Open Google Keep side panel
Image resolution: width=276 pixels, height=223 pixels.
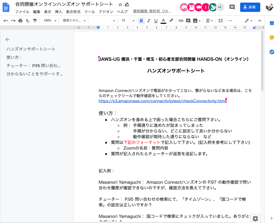click(x=272, y=37)
